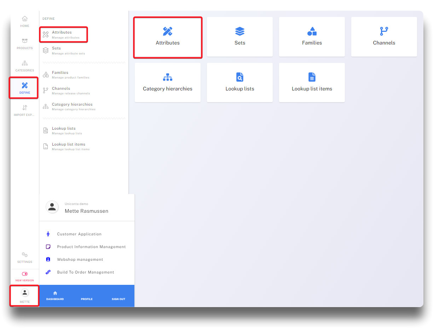This screenshot has height=329, width=434.
Task: Open the Import Export section icon
Action: point(24,108)
